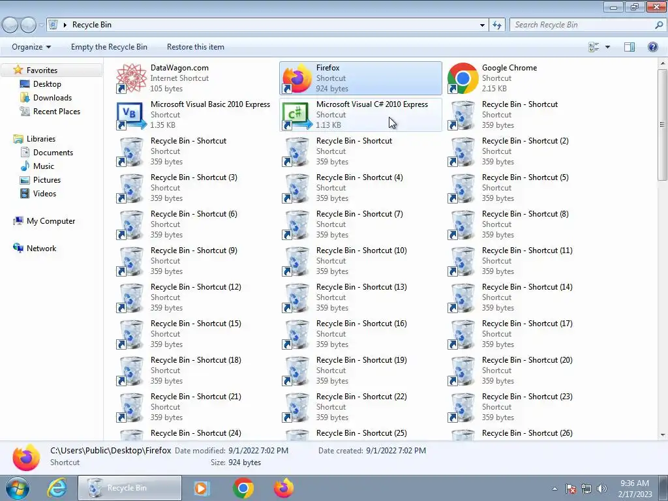This screenshot has width=668, height=501.
Task: Launch Internet Explorer from the taskbar
Action: [57, 488]
